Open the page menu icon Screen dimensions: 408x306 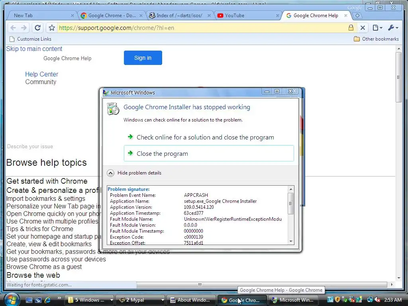click(x=377, y=27)
